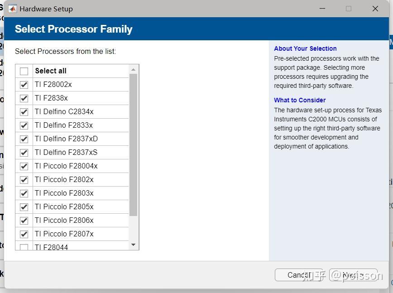The height and width of the screenshot is (293, 393).
Task: Uncheck TI Piccolo F2807x
Action: [x=24, y=234]
